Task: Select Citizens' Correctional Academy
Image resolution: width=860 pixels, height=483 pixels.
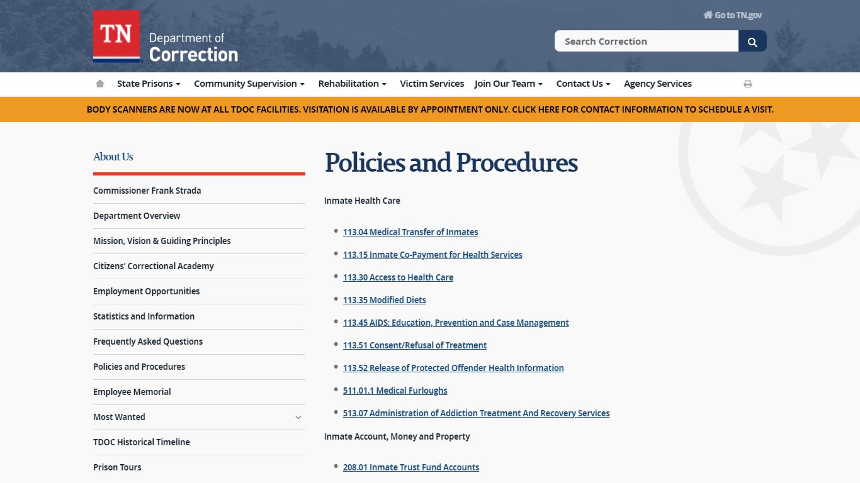Action: (x=154, y=266)
